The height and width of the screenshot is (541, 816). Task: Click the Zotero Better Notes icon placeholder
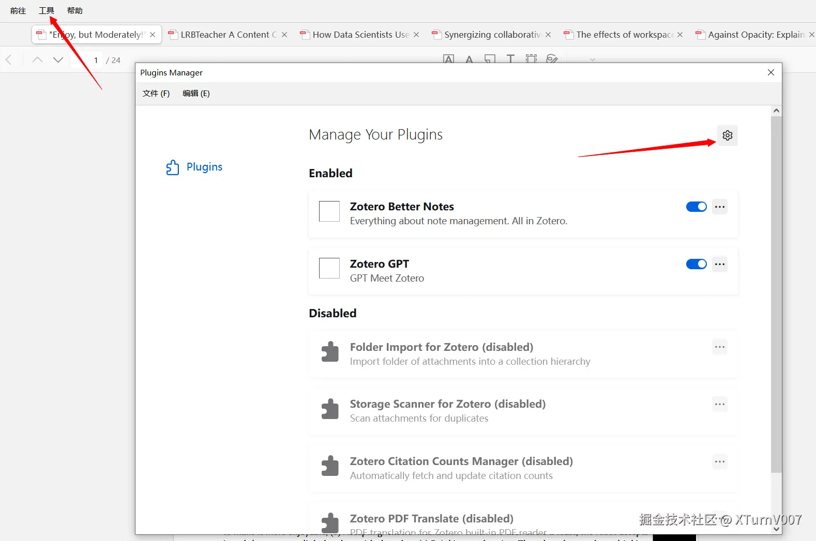(329, 211)
